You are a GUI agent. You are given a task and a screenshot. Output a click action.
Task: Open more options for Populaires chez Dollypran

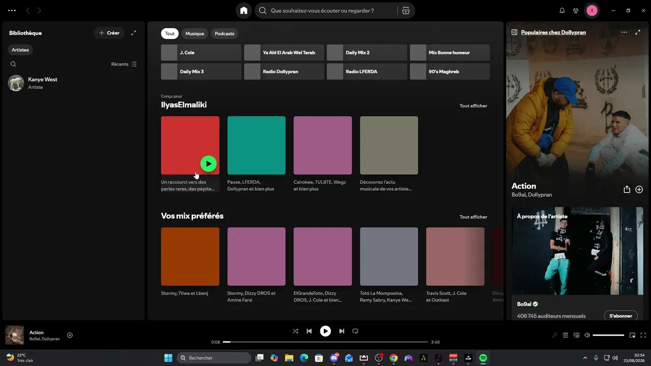tap(624, 32)
